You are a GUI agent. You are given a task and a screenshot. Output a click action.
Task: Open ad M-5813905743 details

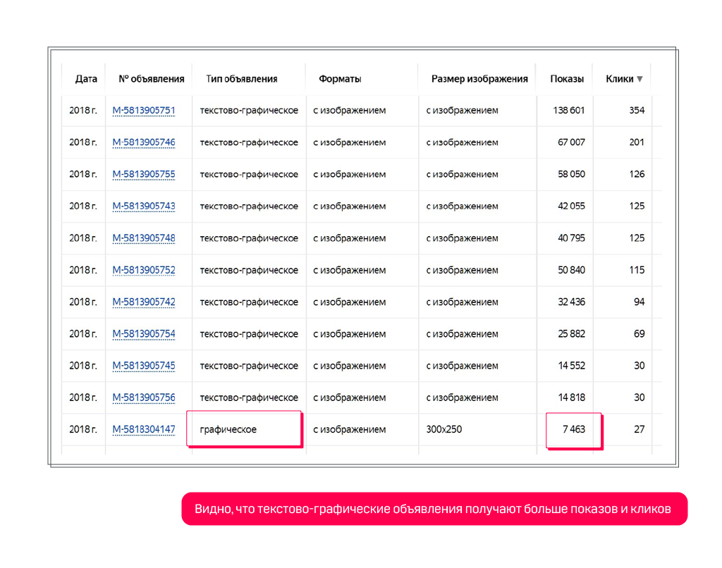(x=144, y=206)
